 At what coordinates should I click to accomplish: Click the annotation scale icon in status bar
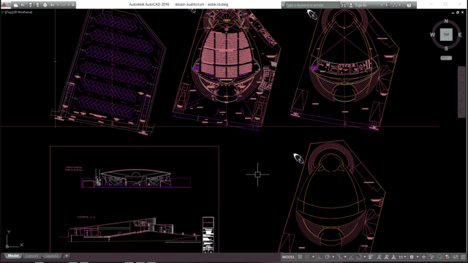[393, 257]
